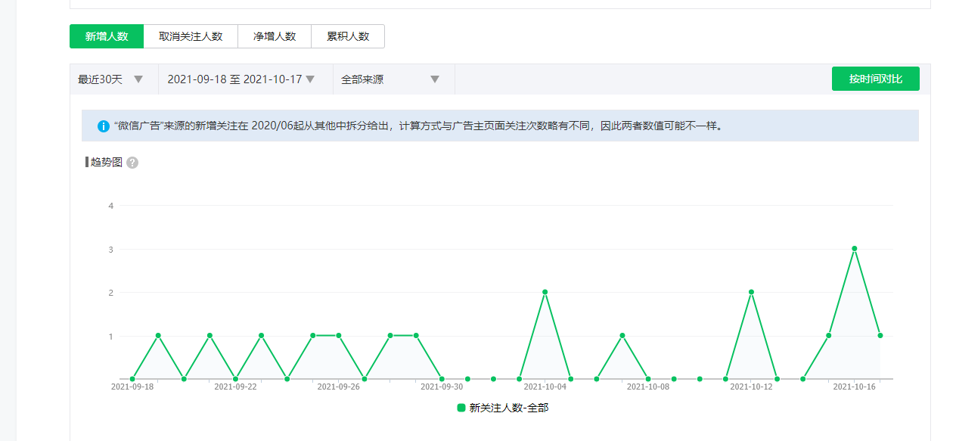Click the first data point at 2021-09-18
Image resolution: width=956 pixels, height=441 pixels.
(132, 379)
